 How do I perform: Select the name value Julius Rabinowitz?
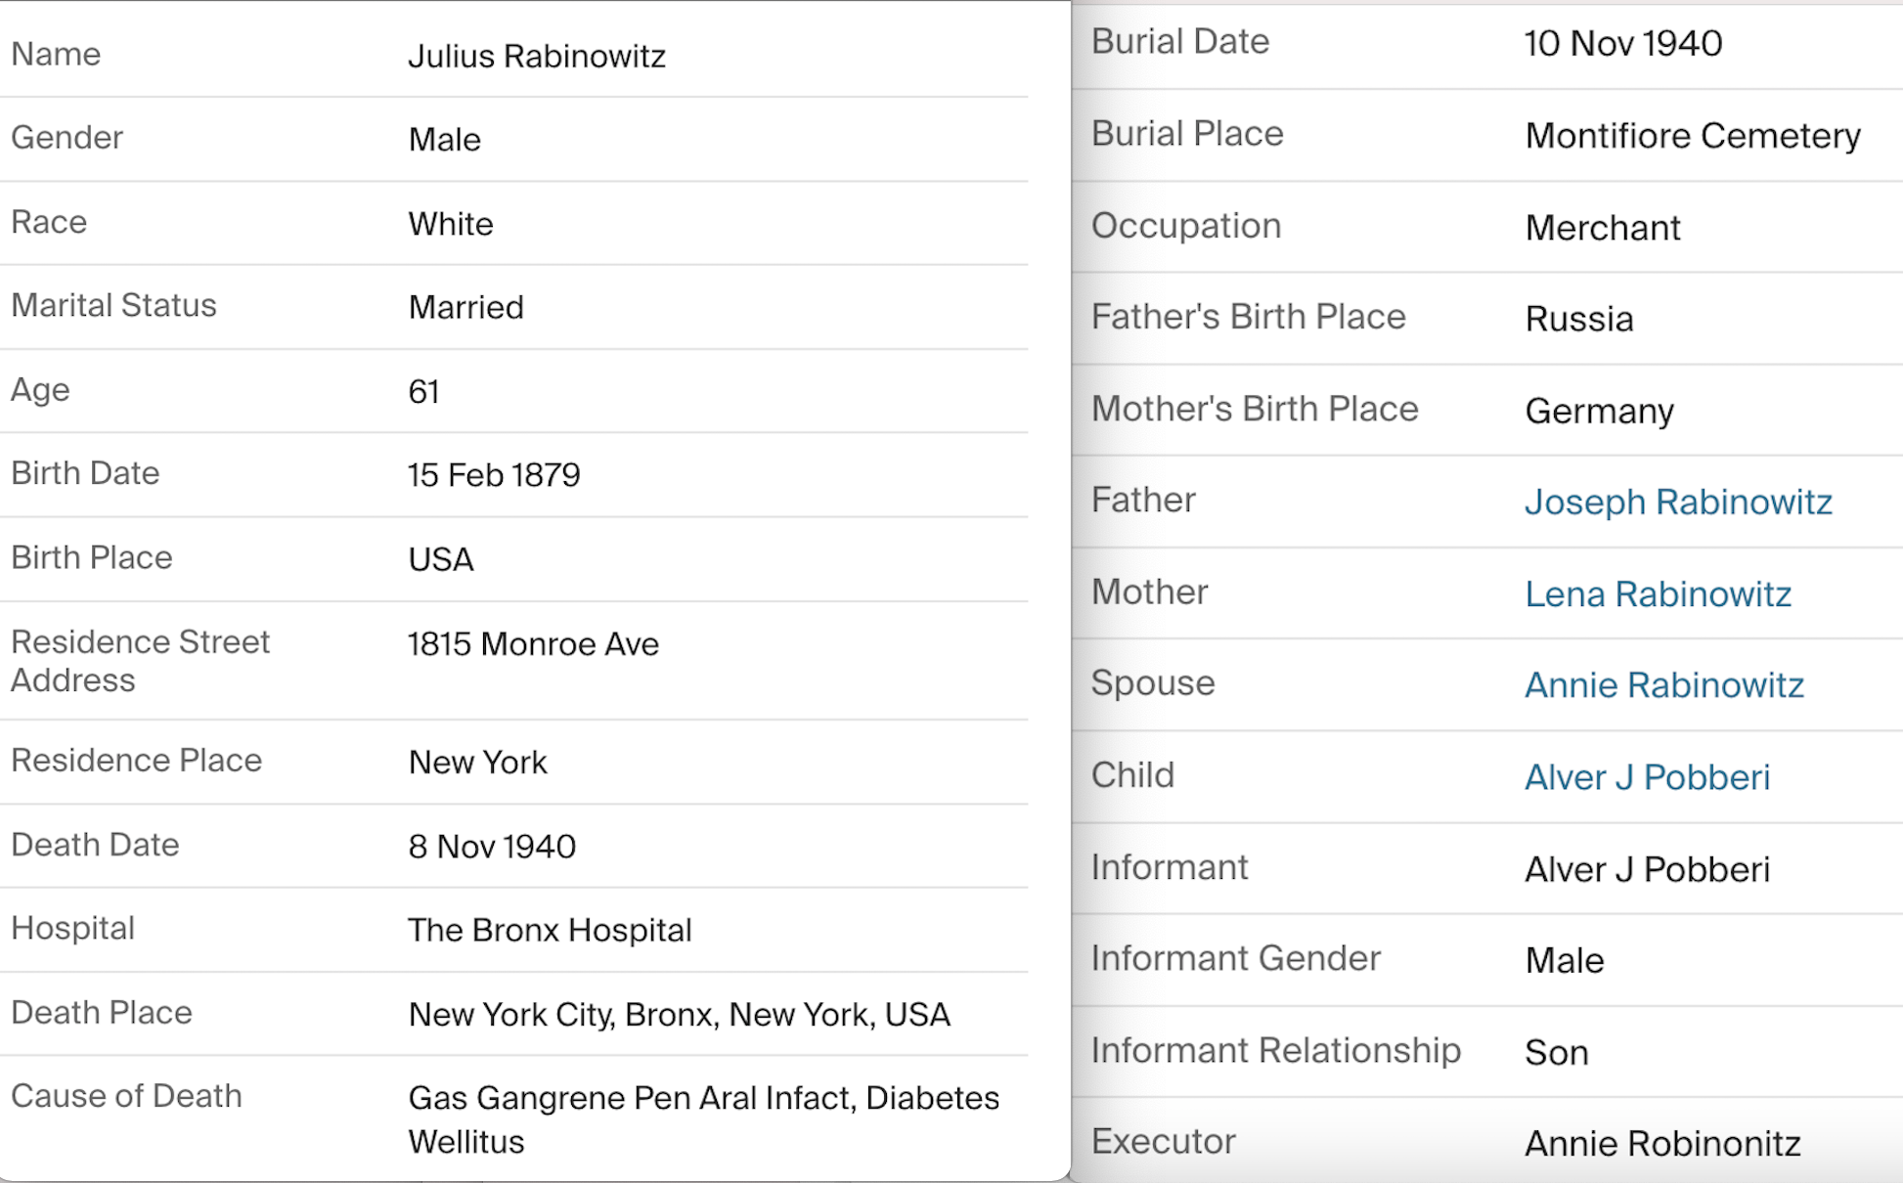pyautogui.click(x=537, y=56)
